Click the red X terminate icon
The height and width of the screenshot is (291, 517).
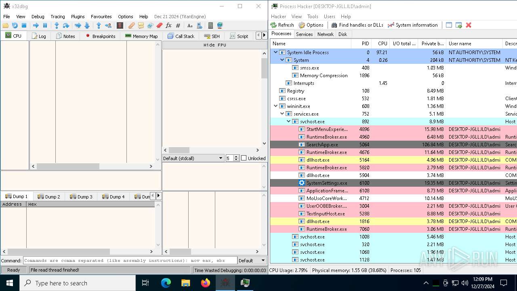[x=469, y=25]
